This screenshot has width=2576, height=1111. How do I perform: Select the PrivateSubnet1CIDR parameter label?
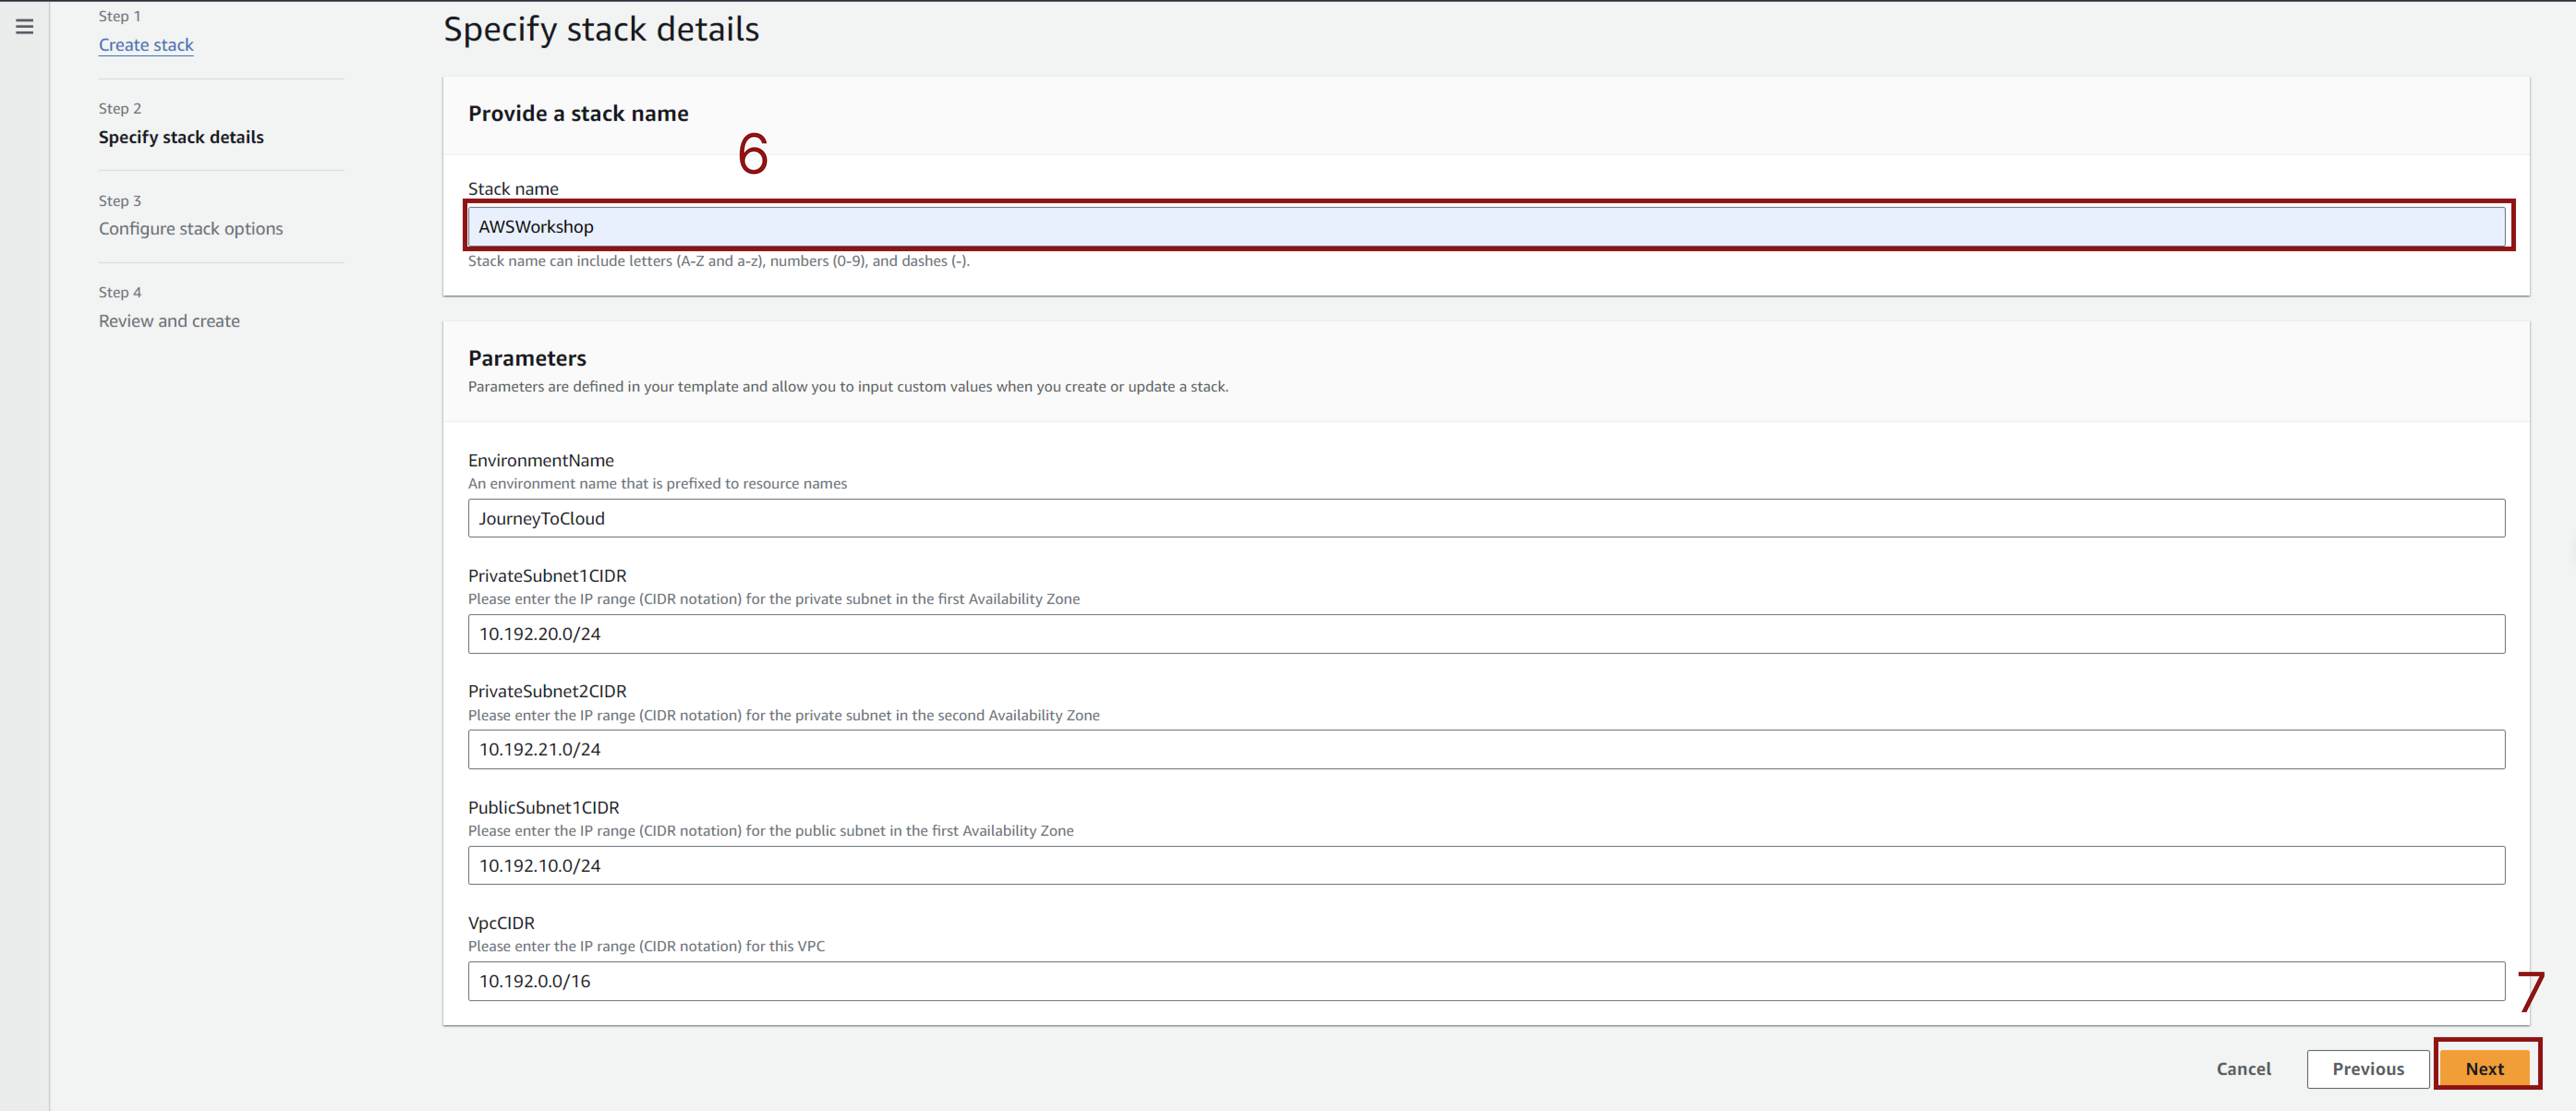pos(547,576)
